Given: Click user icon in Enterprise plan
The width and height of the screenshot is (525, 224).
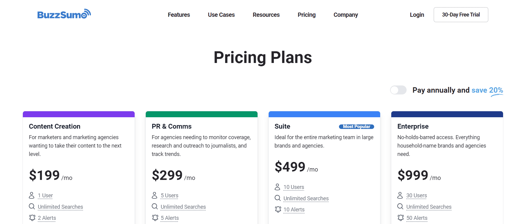Looking at the screenshot, I should point(400,196).
